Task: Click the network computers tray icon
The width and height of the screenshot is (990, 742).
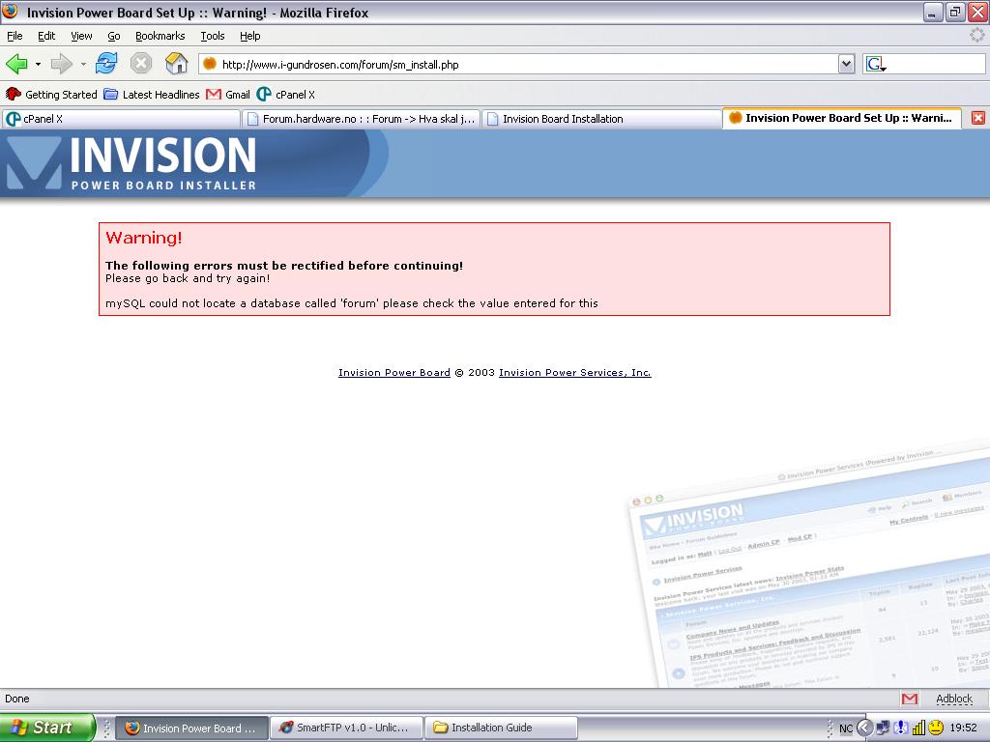Action: tap(883, 728)
